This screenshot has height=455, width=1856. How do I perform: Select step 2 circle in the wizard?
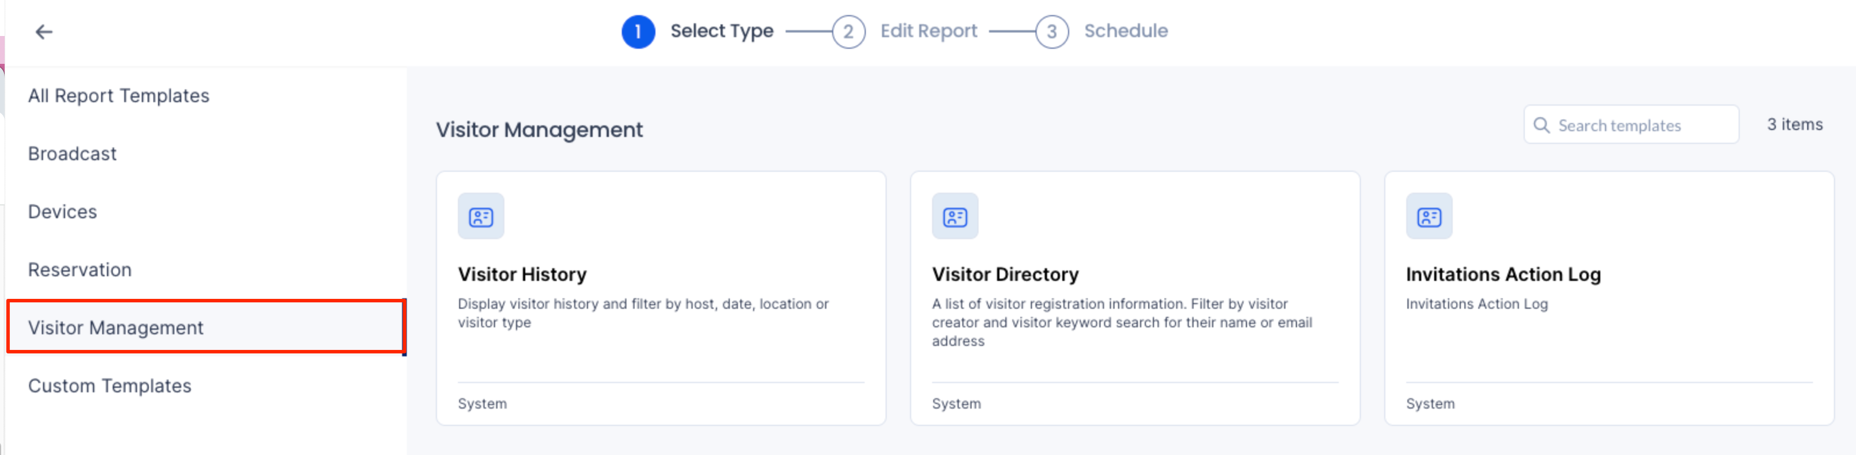[848, 32]
